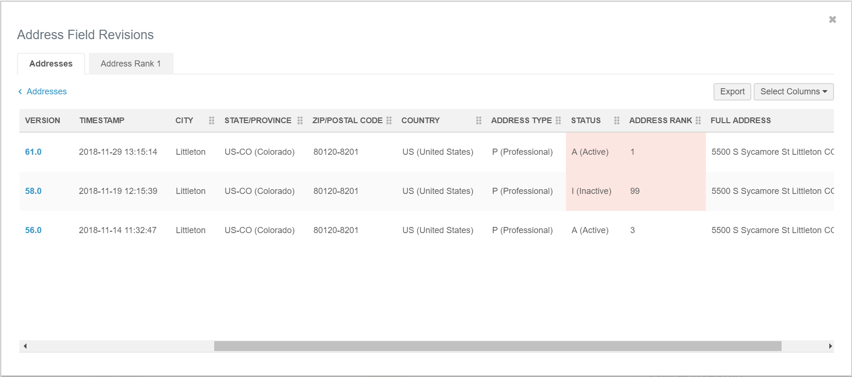Screen dimensions: 852x377
Task: Click the Status column drag handle icon
Action: (x=617, y=120)
